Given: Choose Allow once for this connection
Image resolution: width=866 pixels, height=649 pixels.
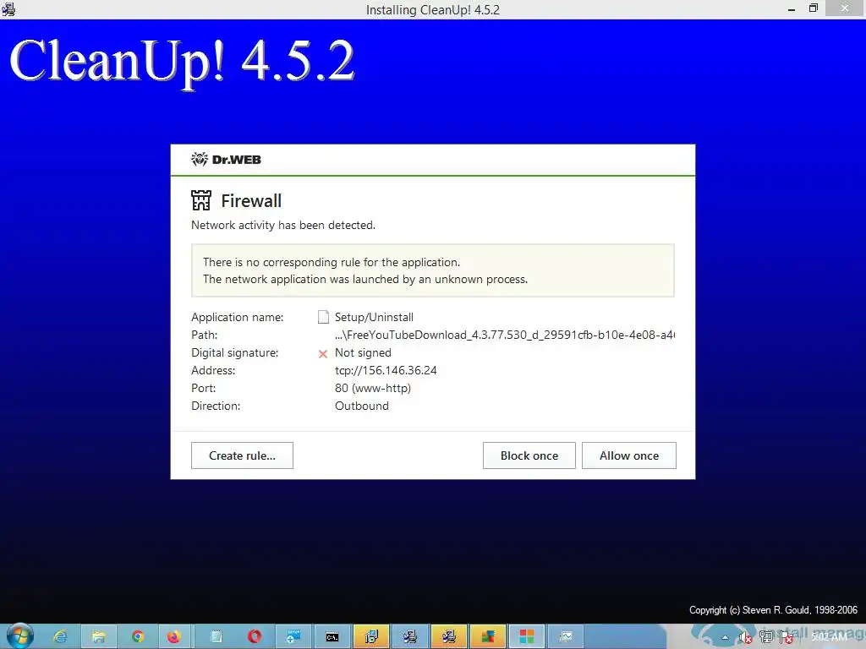Looking at the screenshot, I should [629, 455].
